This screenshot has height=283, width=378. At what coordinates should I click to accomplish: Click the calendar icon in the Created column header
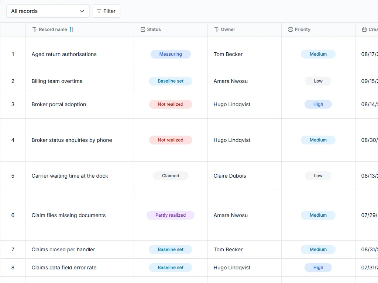point(364,29)
